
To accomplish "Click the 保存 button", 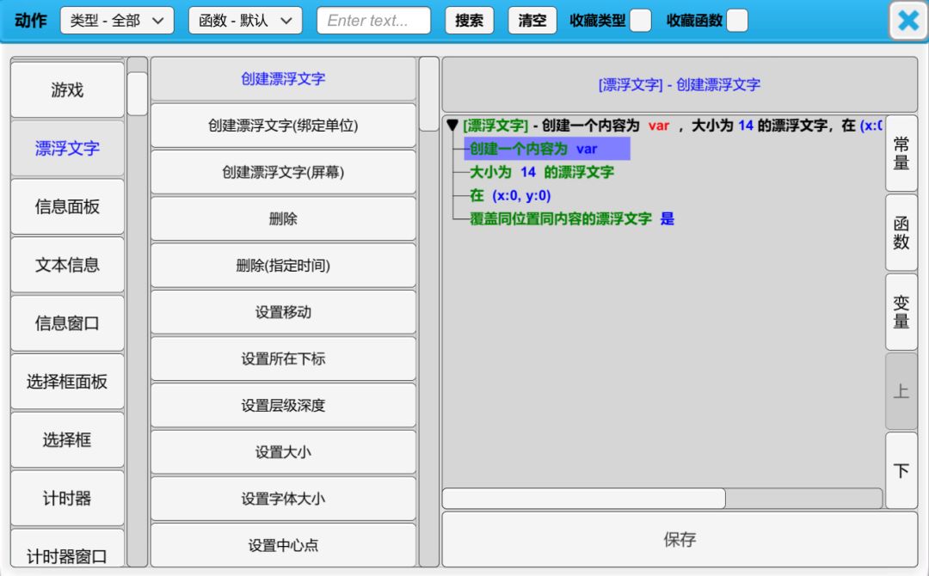I will [x=679, y=540].
